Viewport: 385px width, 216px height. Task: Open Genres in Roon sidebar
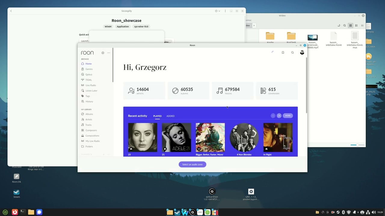tap(89, 69)
